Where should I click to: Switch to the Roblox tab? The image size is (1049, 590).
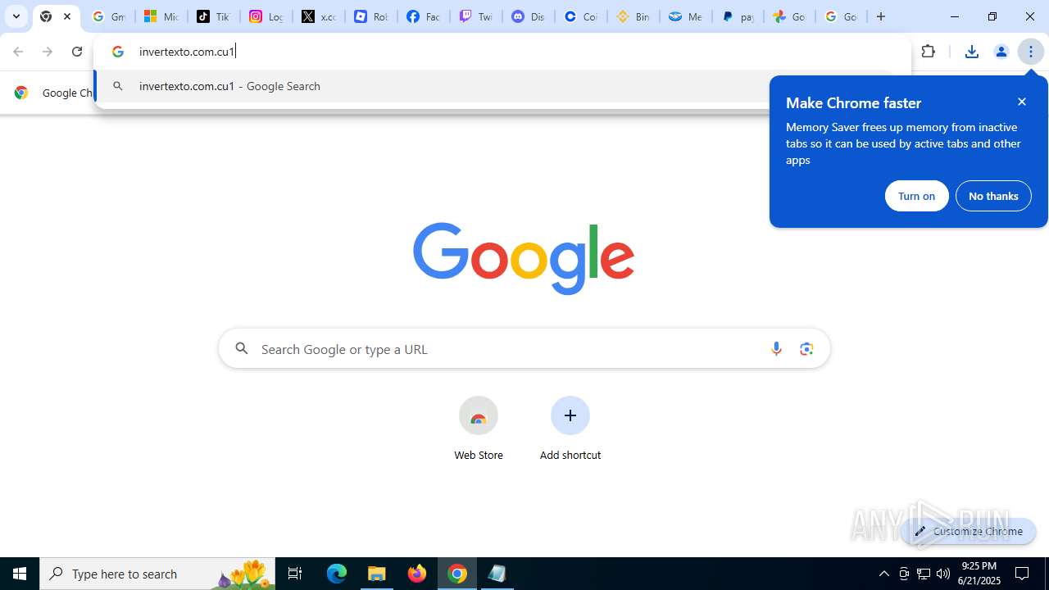pyautogui.click(x=370, y=16)
